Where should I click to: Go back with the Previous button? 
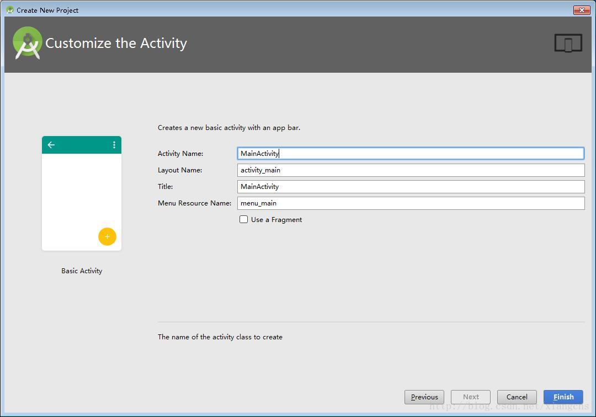[424, 397]
